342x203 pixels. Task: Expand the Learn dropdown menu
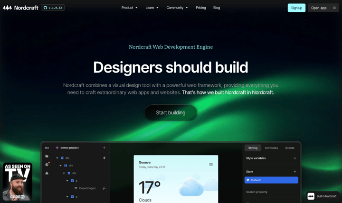pyautogui.click(x=152, y=8)
